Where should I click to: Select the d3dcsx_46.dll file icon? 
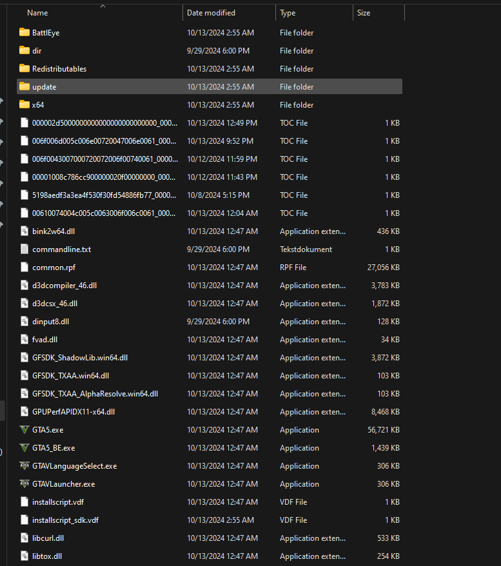25,303
